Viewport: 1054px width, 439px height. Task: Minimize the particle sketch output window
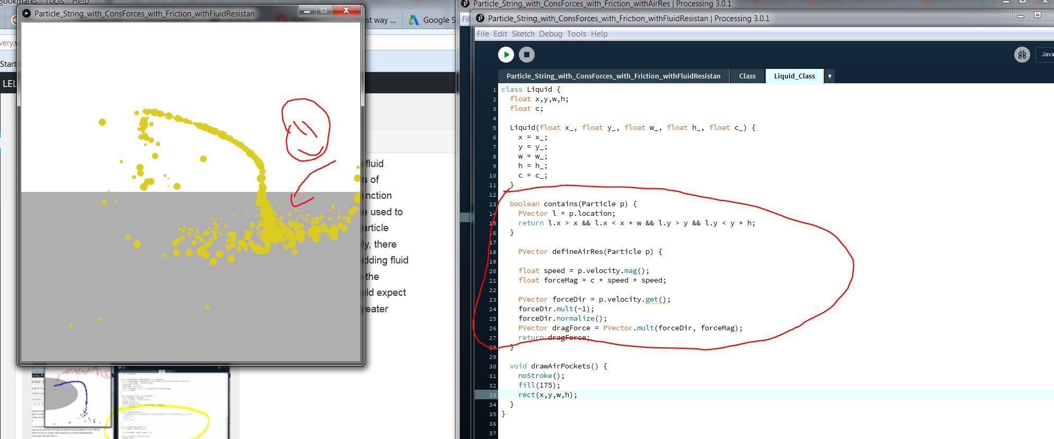click(x=306, y=11)
